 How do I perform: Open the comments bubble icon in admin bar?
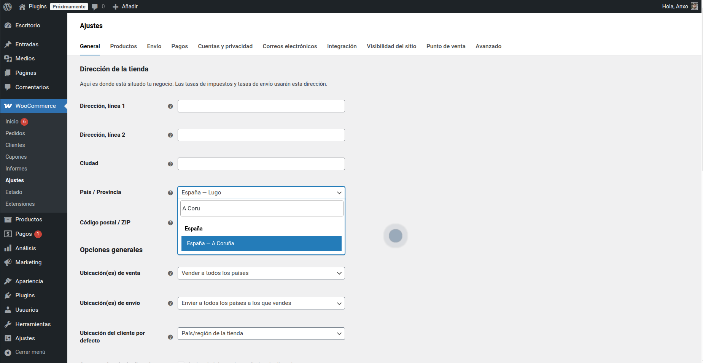(x=94, y=6)
